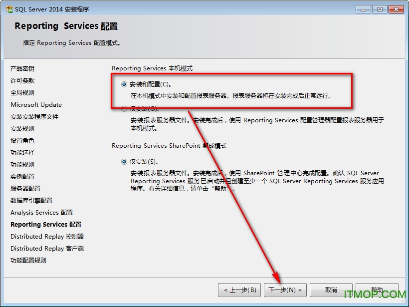The height and width of the screenshot is (307, 409).
Task: Select Distributed Replay 客户端 step
Action: point(47,249)
